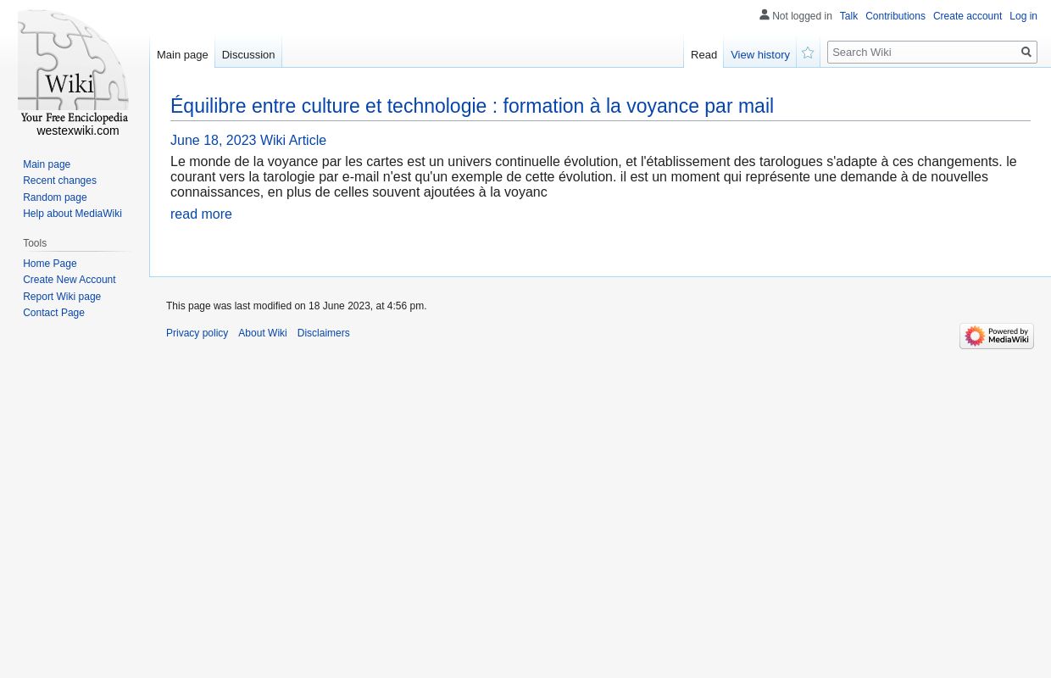Open the View history tab
Screen dimensions: 1051x678
pos(759,54)
